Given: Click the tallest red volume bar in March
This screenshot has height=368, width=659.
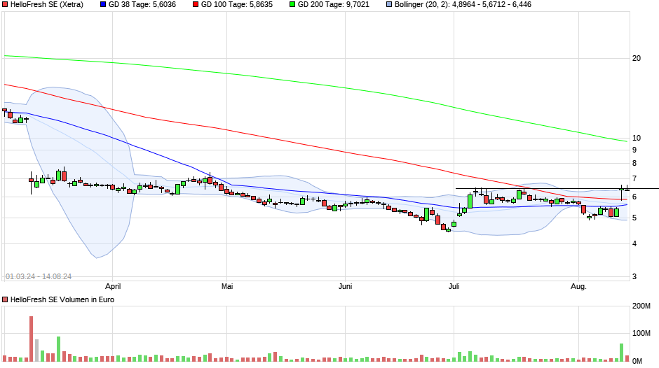Looking at the screenshot, I should 31,339.
